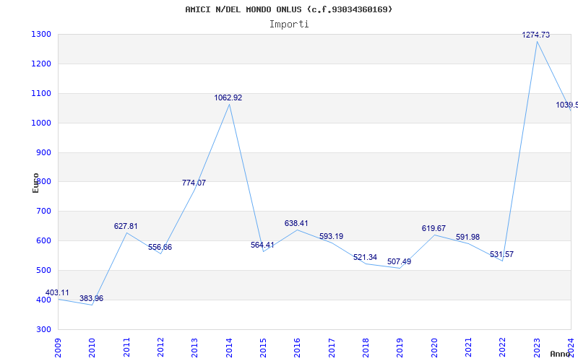
Task: Click the 593.19 data label
Action: tap(331, 236)
